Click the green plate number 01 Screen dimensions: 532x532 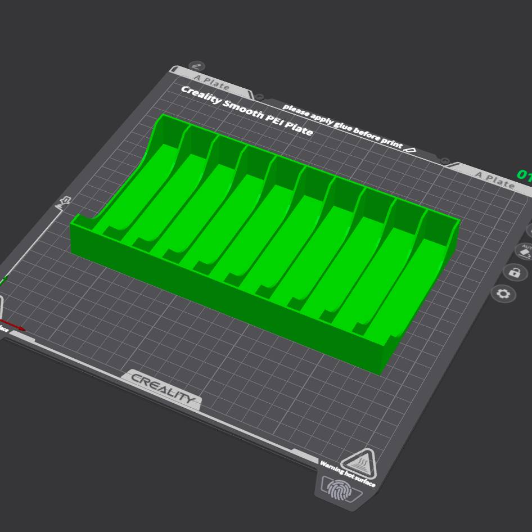[x=524, y=175]
